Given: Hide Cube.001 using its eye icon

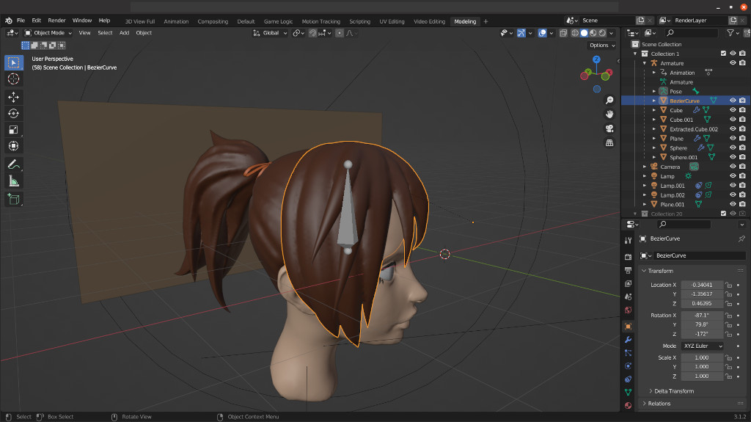Looking at the screenshot, I should [733, 120].
